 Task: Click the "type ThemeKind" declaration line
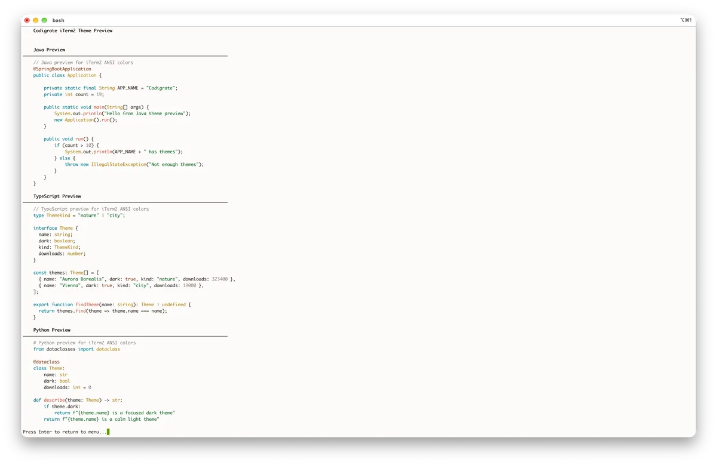(79, 215)
